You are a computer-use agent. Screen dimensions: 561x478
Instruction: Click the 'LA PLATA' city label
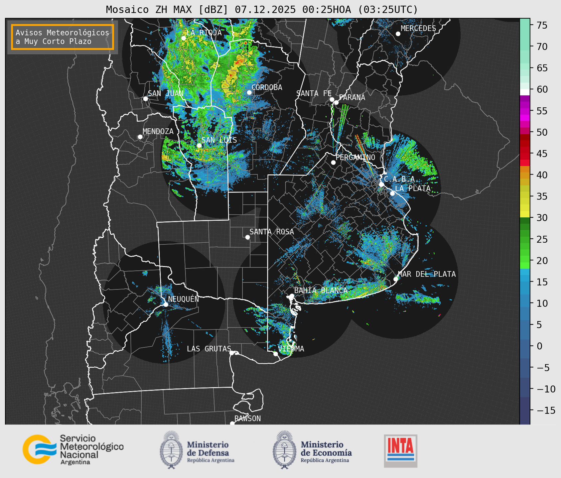tap(413, 188)
